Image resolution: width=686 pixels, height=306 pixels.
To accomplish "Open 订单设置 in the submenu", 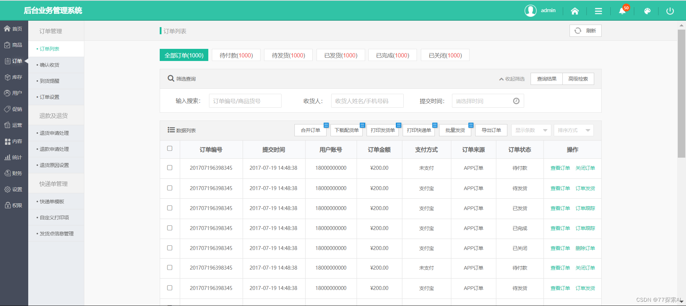I will (56, 97).
